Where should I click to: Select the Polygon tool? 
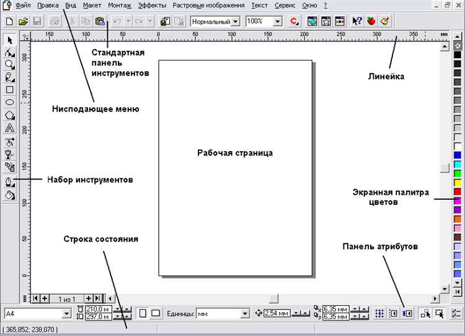tap(9, 115)
